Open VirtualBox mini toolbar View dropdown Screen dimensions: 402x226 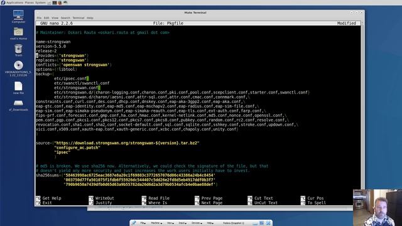(x=170, y=223)
